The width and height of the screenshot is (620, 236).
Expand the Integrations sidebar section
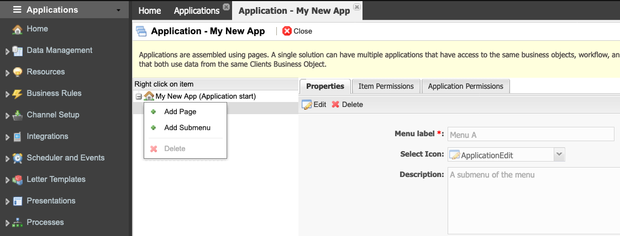click(x=7, y=137)
